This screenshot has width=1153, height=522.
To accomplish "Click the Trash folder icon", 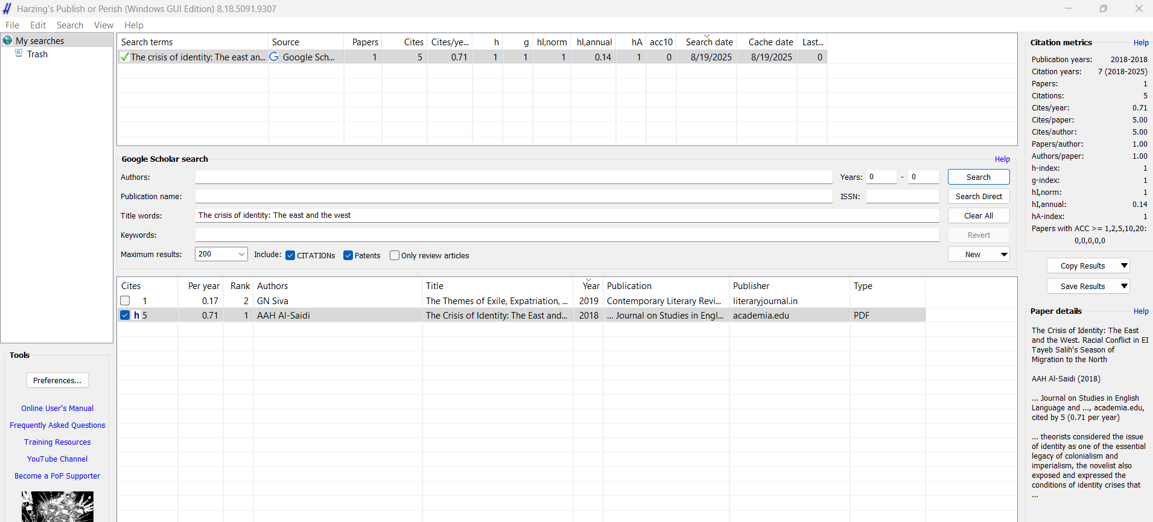I will (19, 54).
